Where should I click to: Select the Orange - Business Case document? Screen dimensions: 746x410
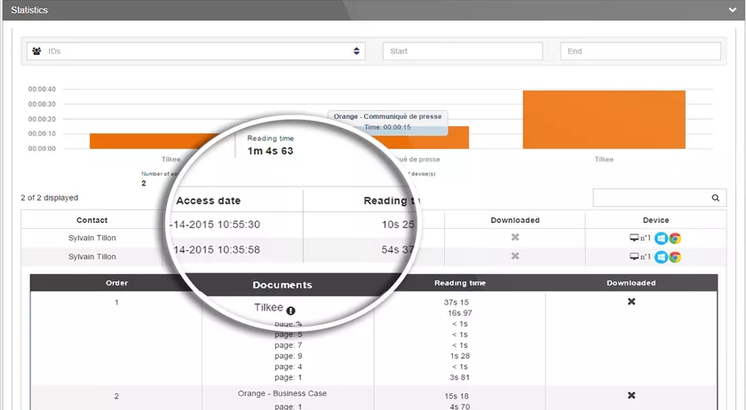282,393
